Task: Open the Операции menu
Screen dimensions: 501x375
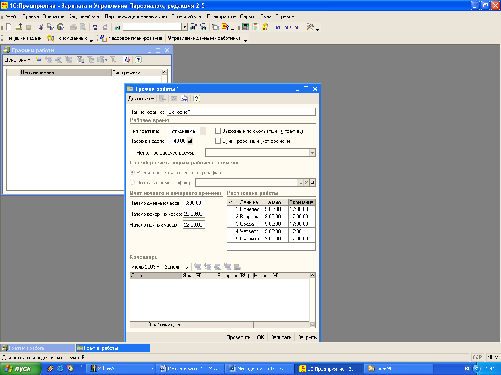Action: (x=53, y=16)
